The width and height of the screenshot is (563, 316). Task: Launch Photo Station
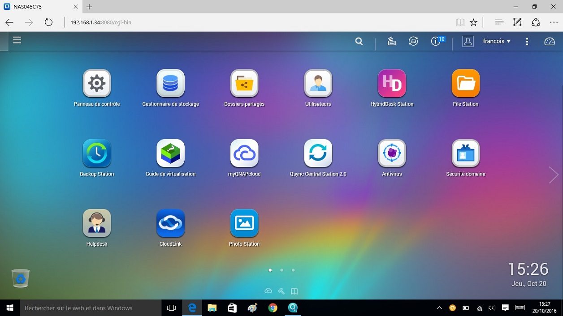click(244, 223)
